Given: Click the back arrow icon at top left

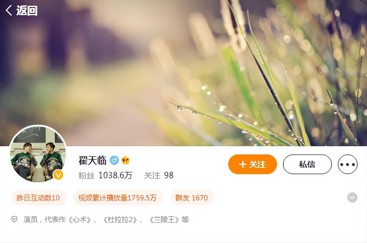Looking at the screenshot, I should pyautogui.click(x=9, y=10).
